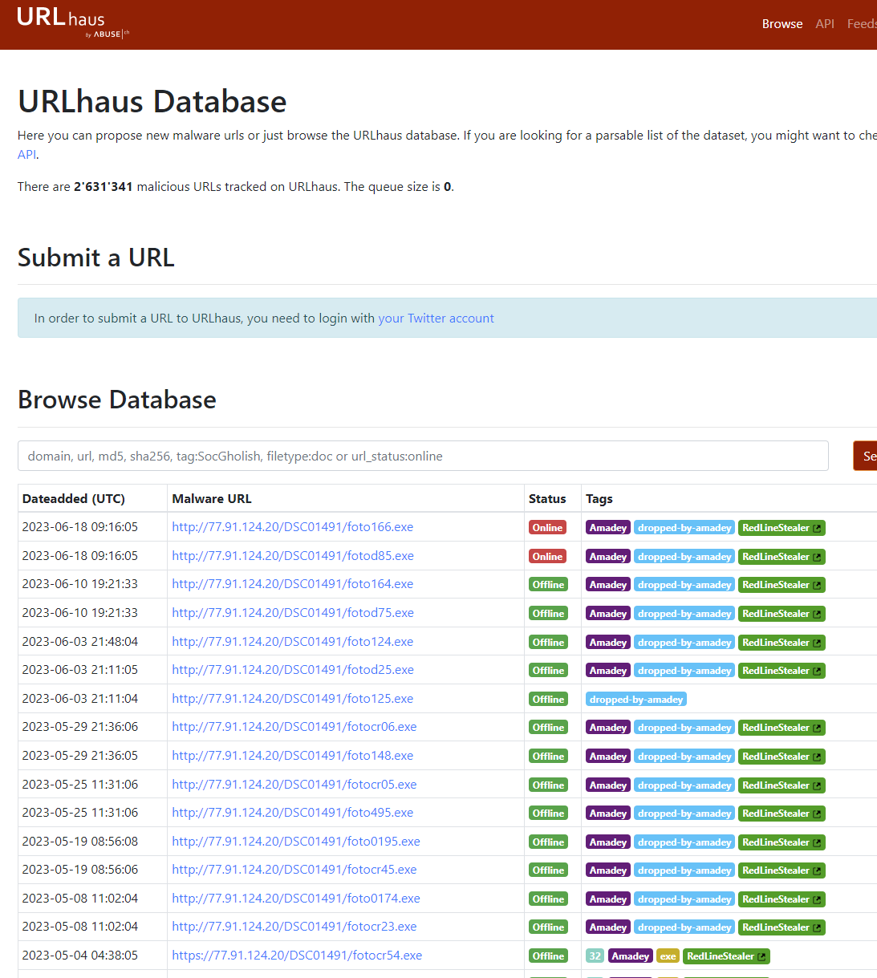Open the API navigation item
This screenshot has width=877, height=978.
[x=825, y=24]
